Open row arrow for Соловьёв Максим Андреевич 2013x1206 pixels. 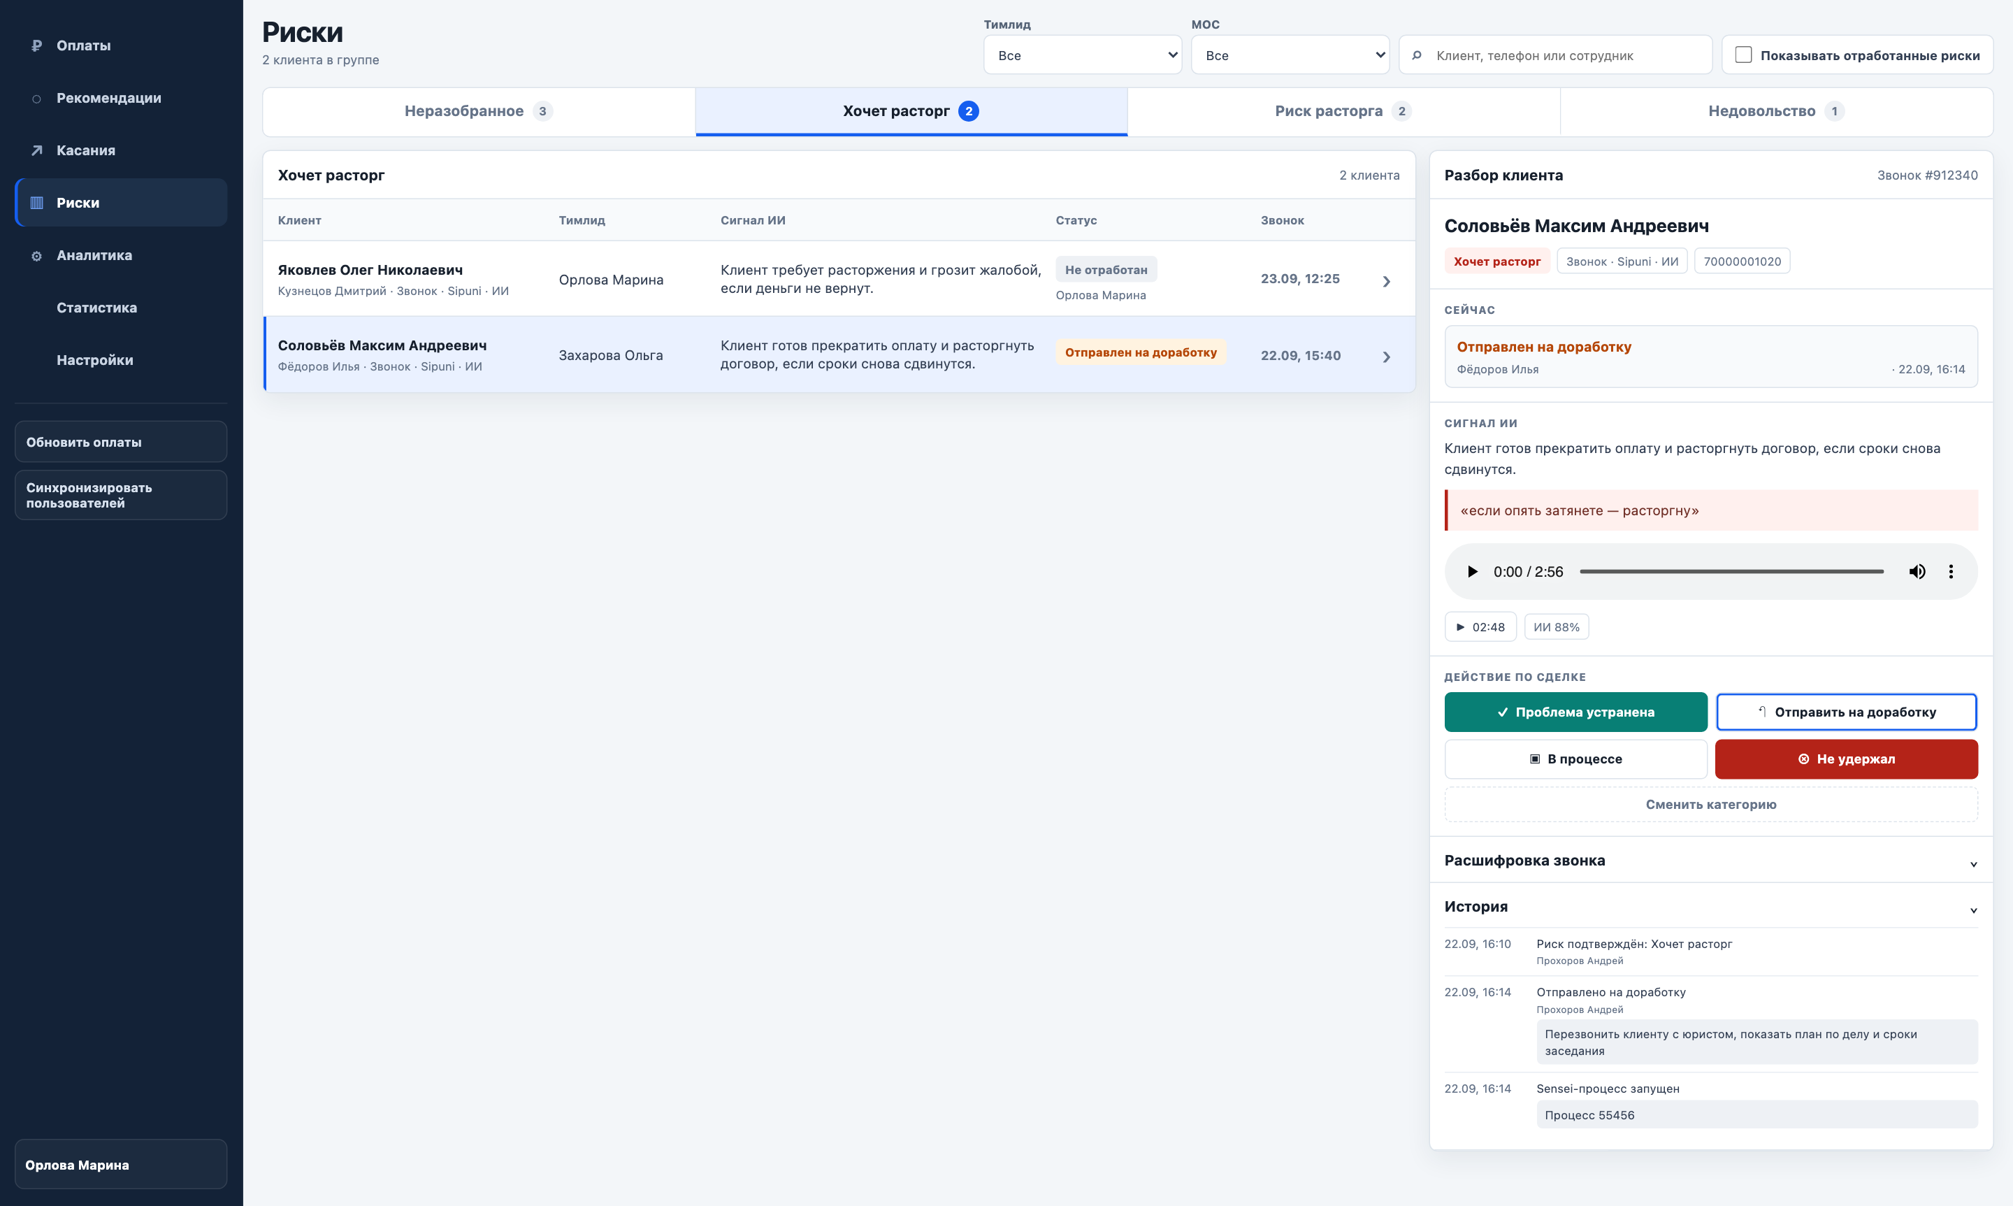tap(1387, 357)
